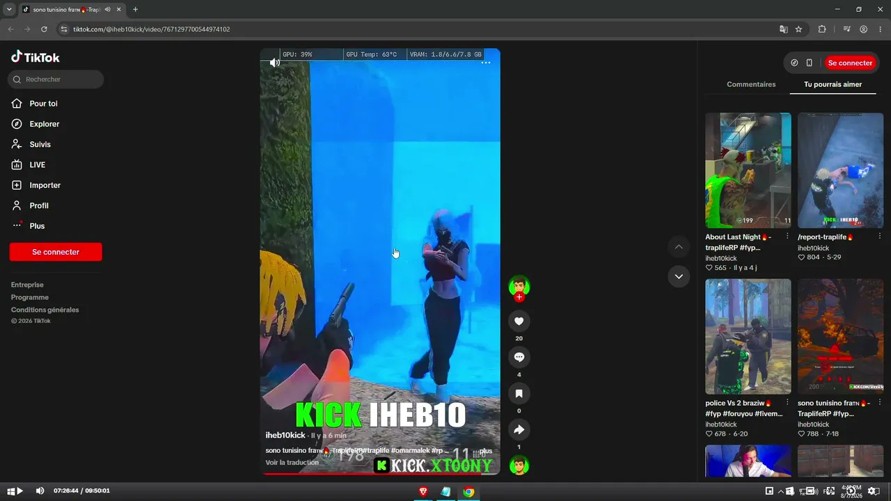This screenshot has width=891, height=501.
Task: Open Brave from the taskbar
Action: point(423,491)
